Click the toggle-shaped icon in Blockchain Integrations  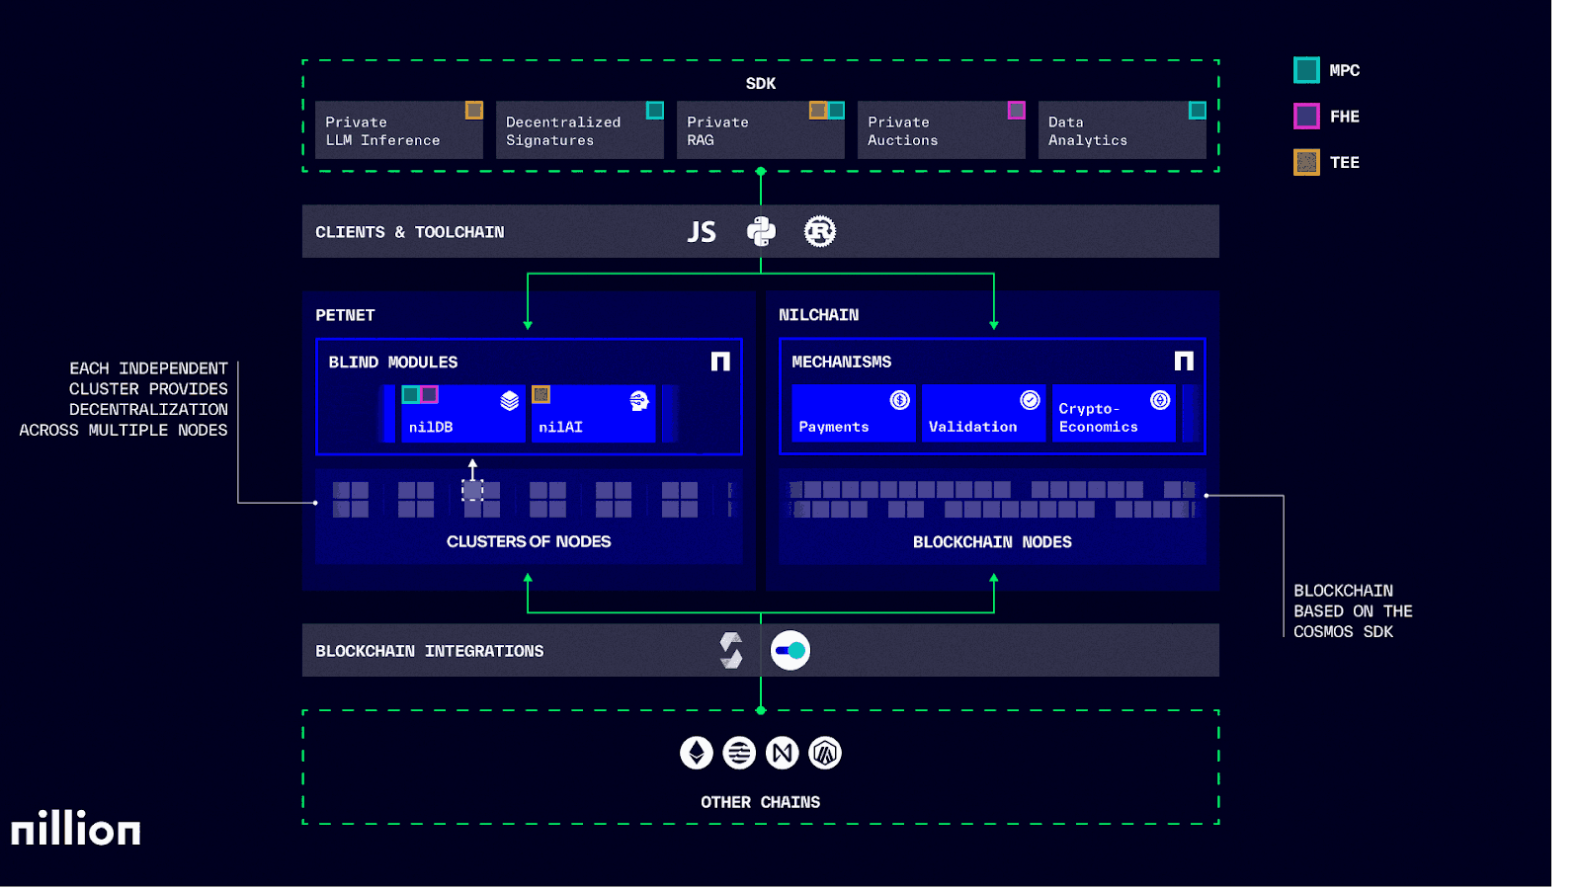pos(790,651)
